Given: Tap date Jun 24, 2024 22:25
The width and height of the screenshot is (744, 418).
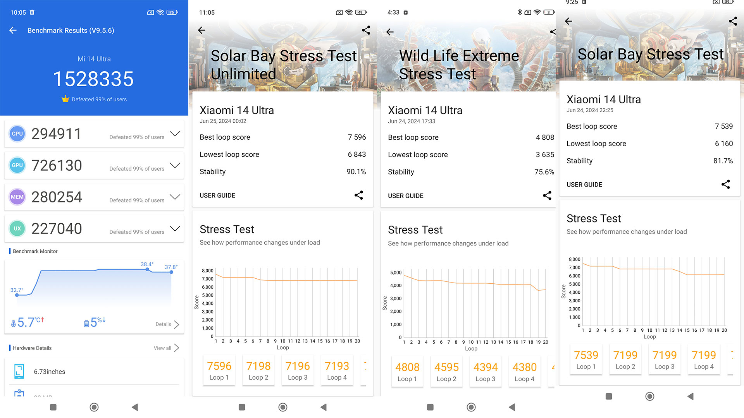Looking at the screenshot, I should coord(590,110).
